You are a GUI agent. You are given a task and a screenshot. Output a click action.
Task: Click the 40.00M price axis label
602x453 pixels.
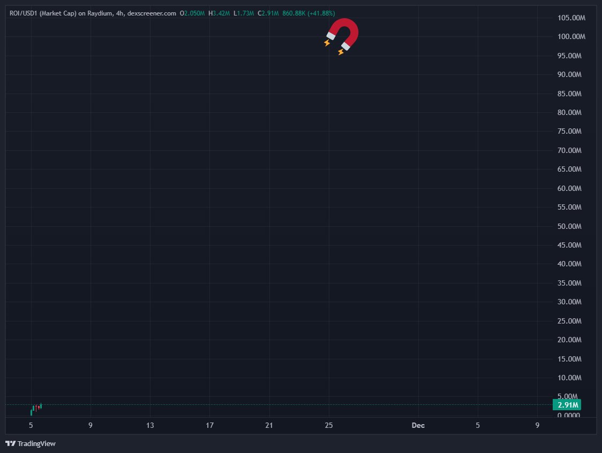(569, 264)
